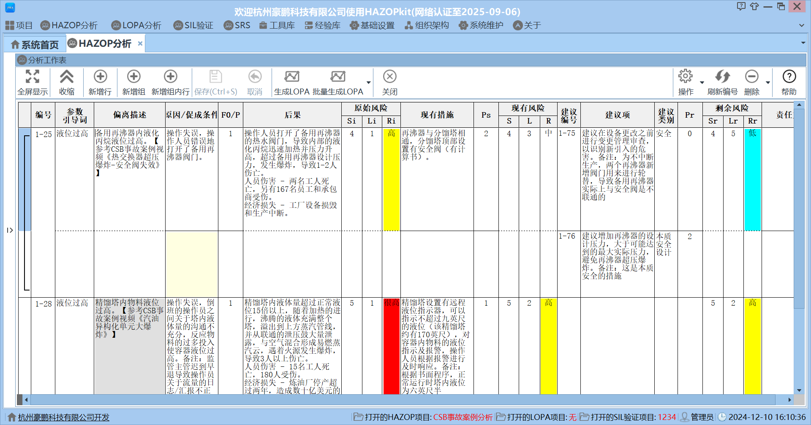Click folder icon before 打开的SIL验证项目
This screenshot has height=425, width=811.
click(x=584, y=417)
